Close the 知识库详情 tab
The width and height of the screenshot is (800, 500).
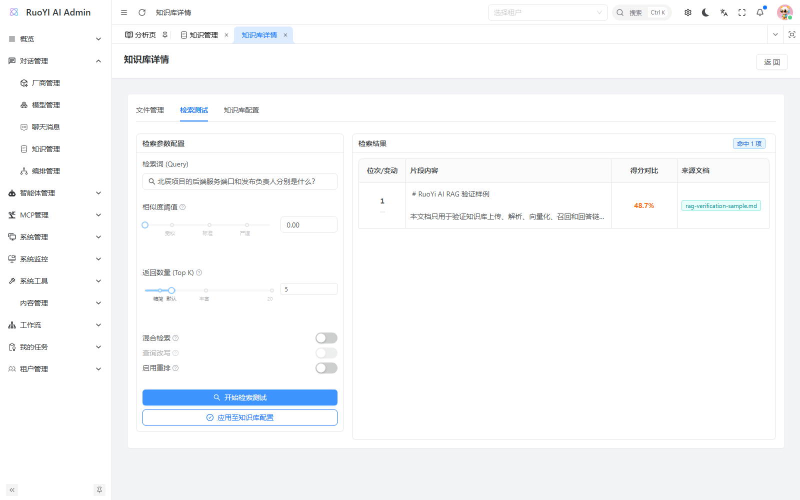coord(285,35)
